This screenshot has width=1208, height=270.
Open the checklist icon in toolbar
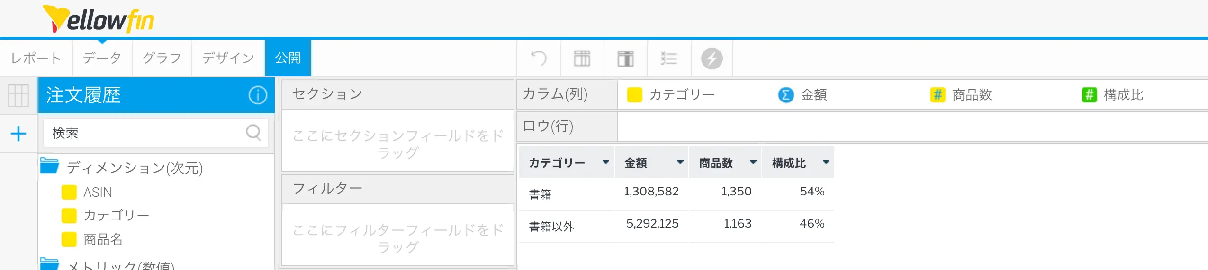point(668,59)
